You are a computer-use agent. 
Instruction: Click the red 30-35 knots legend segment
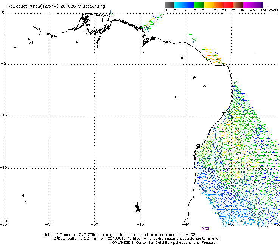pyautogui.click(x=229, y=5)
